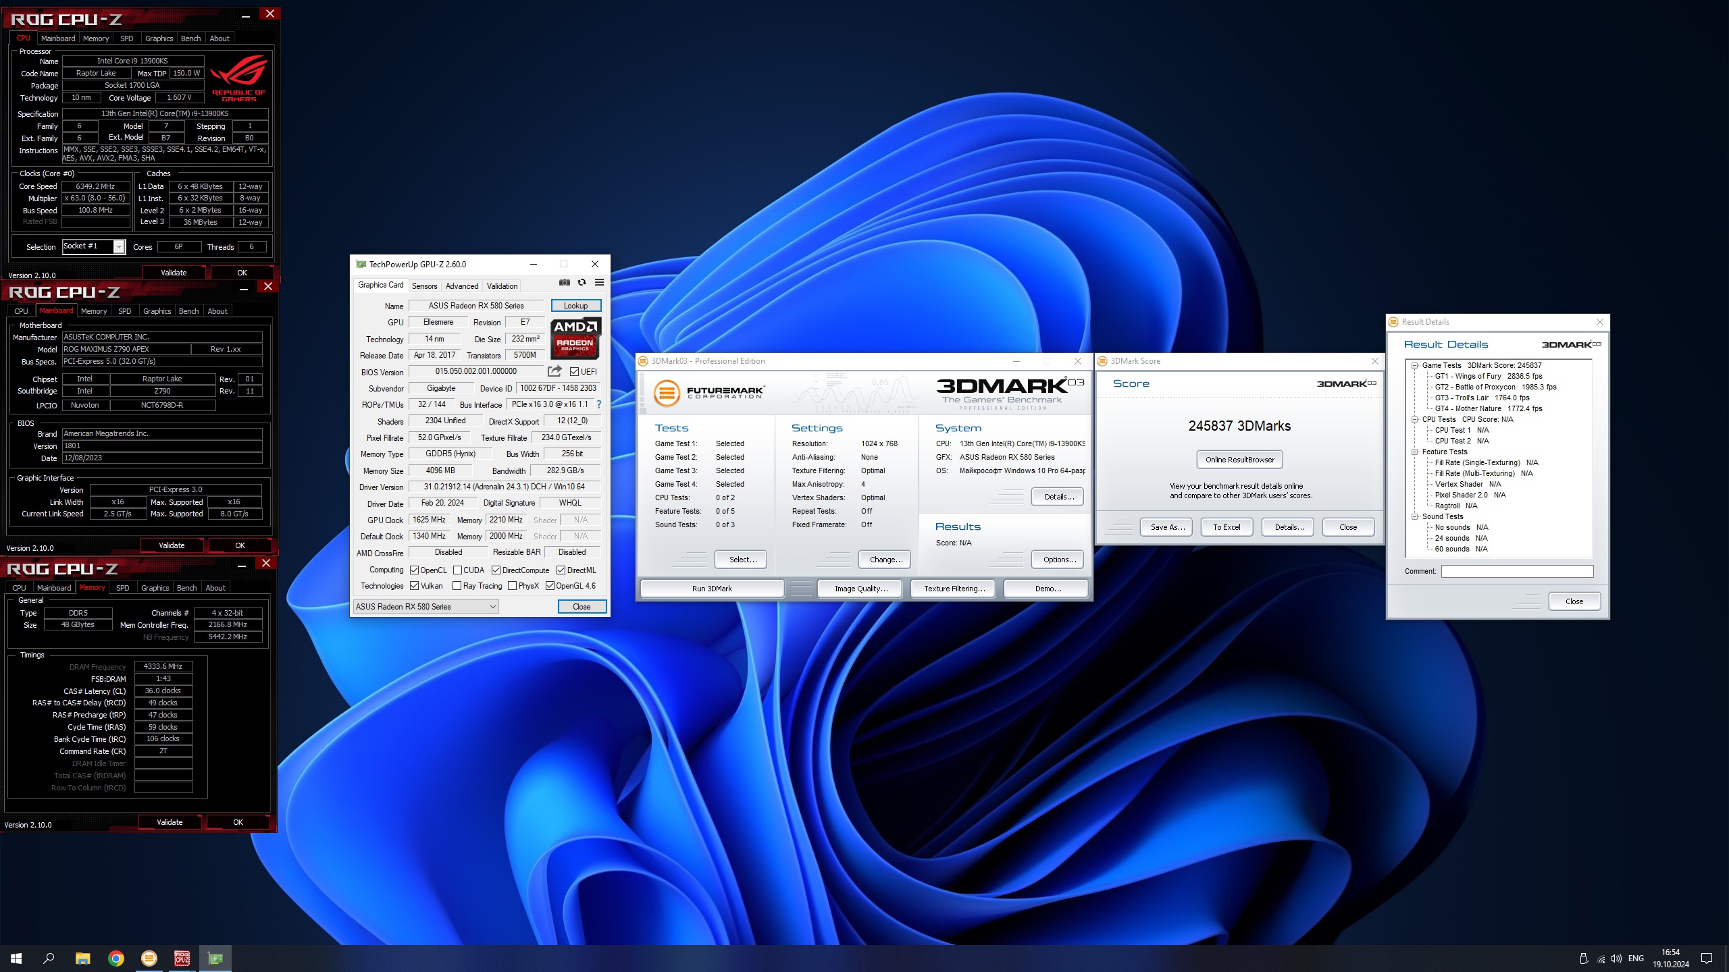Toggle the DirectML checkbox
Viewport: 1729px width, 972px height.
click(x=561, y=570)
